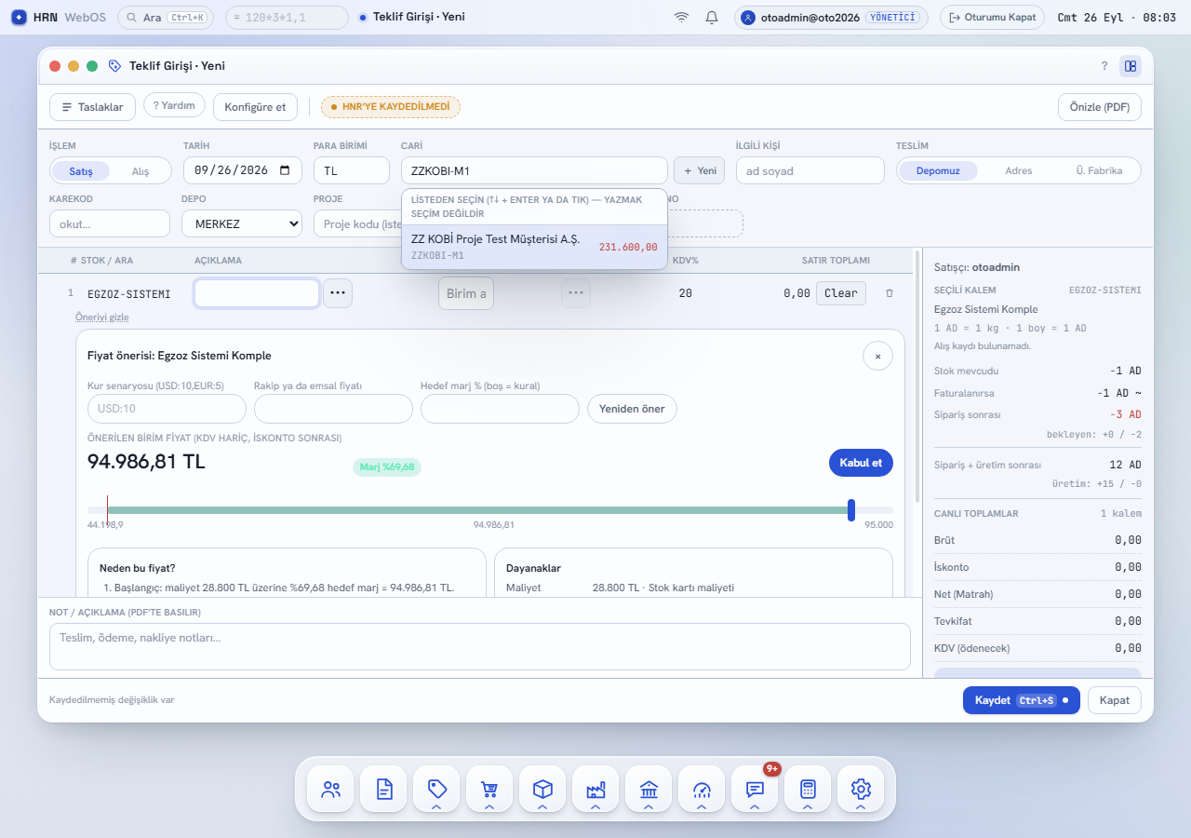Save the quote with Kaydet
1191x838 pixels.
[1022, 700]
